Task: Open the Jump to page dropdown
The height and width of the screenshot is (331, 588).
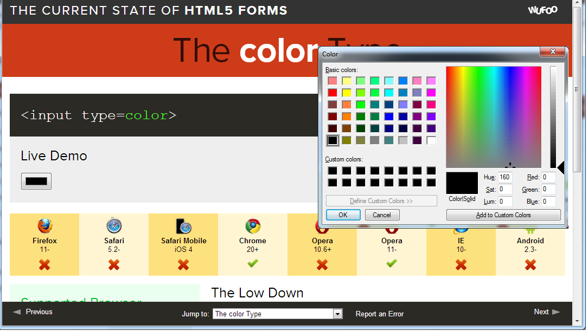Action: click(278, 314)
